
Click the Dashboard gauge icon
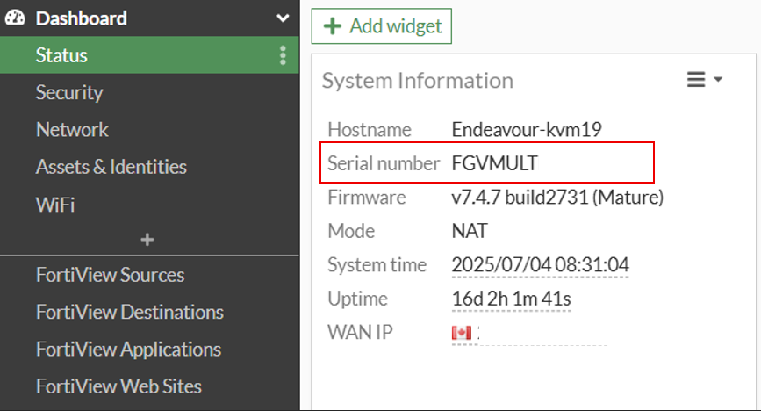(15, 18)
